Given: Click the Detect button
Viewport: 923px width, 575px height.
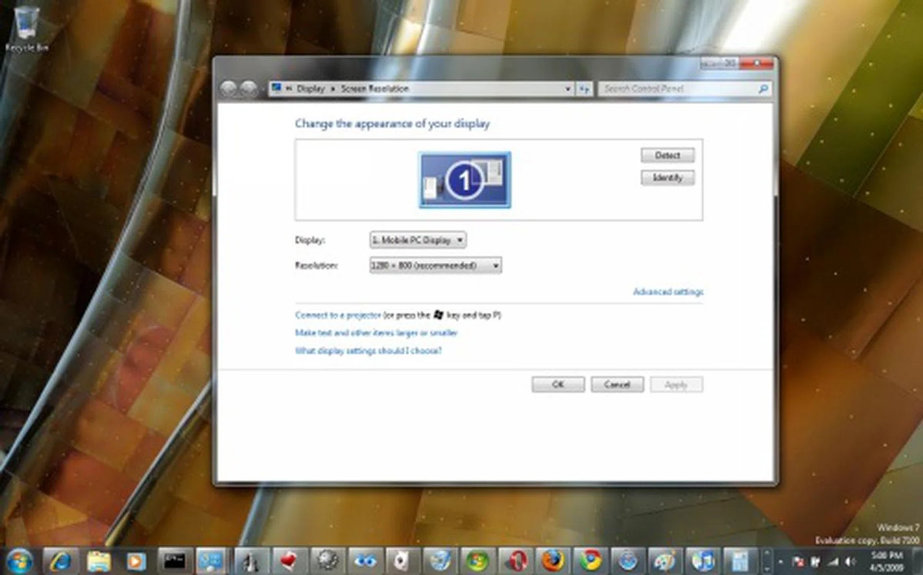Looking at the screenshot, I should tap(667, 155).
